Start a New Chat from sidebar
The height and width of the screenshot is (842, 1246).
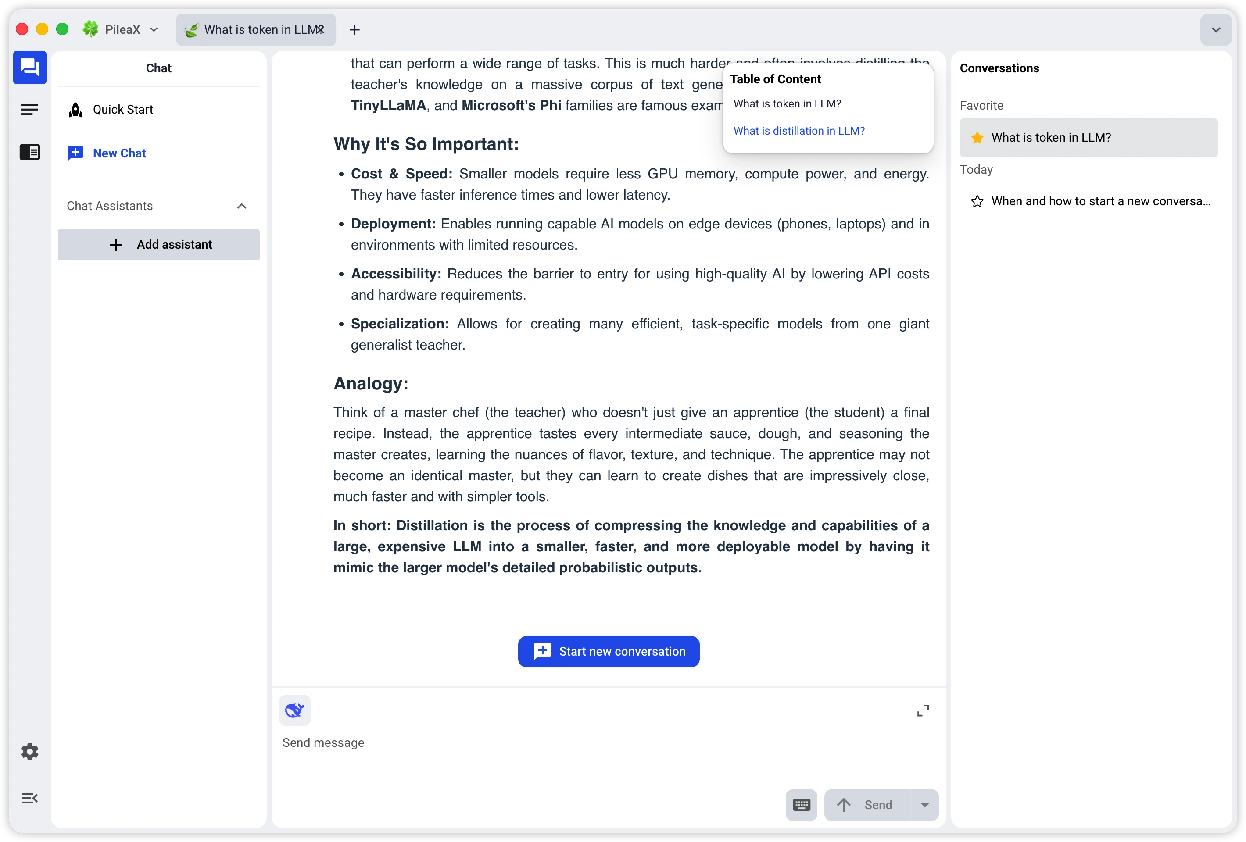(159, 153)
